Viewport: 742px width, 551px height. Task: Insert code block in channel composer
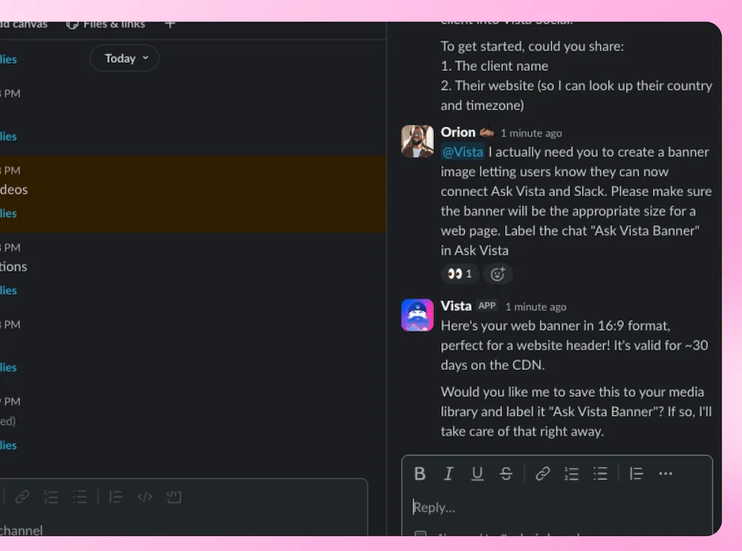click(174, 497)
